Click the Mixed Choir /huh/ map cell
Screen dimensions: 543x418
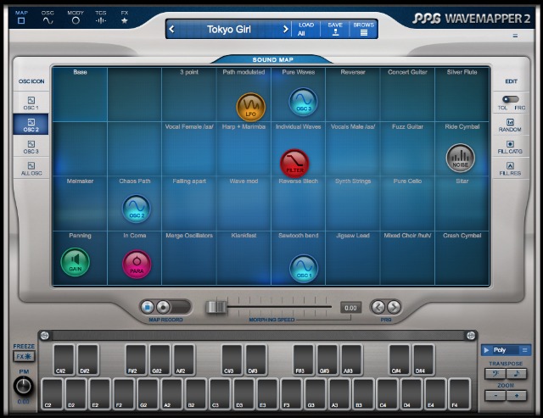pyautogui.click(x=407, y=258)
